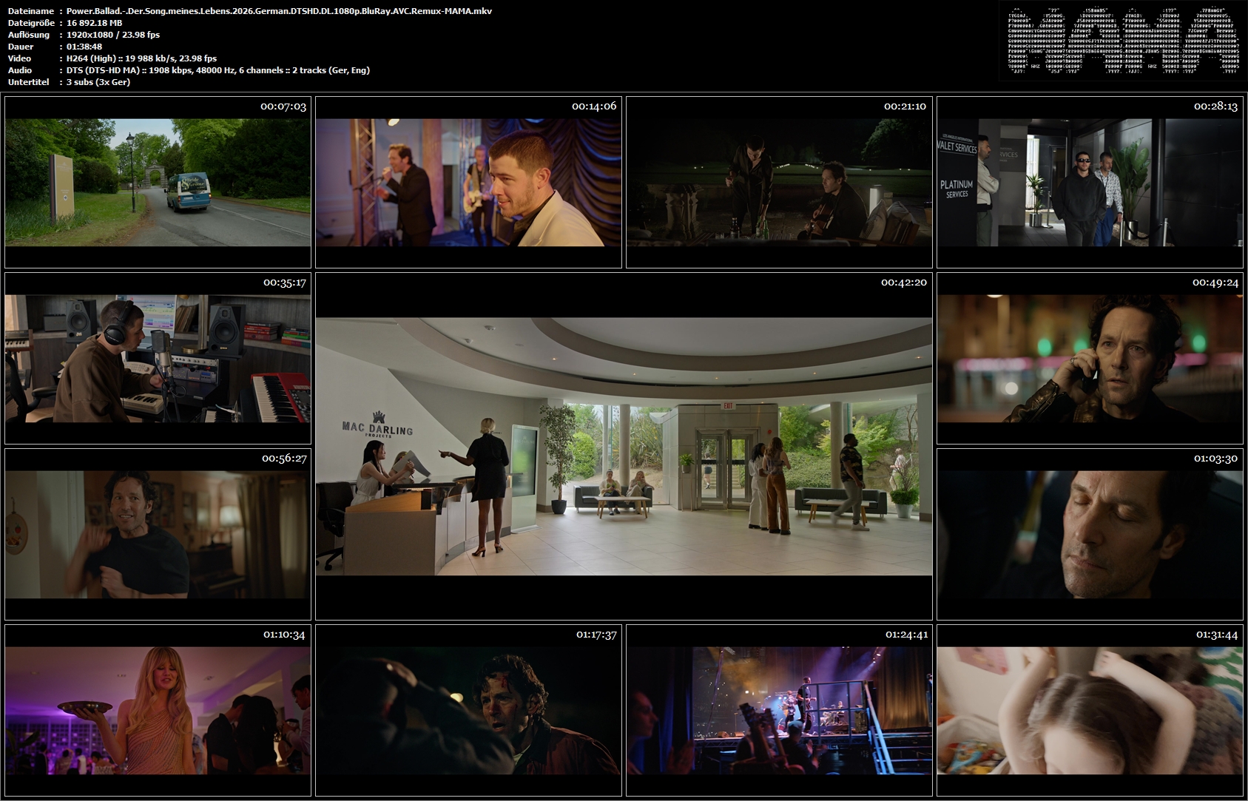The height and width of the screenshot is (801, 1248).
Task: Open the large thumbnail at 00:42:20
Action: pos(624,446)
